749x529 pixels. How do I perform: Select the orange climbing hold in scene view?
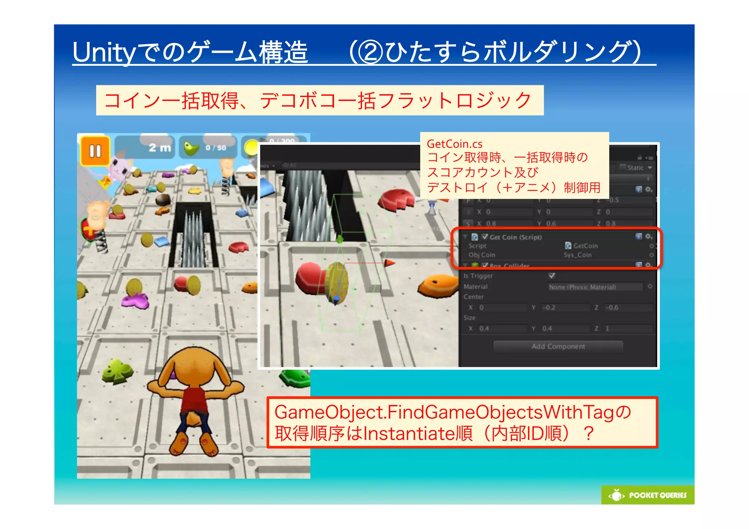(438, 286)
